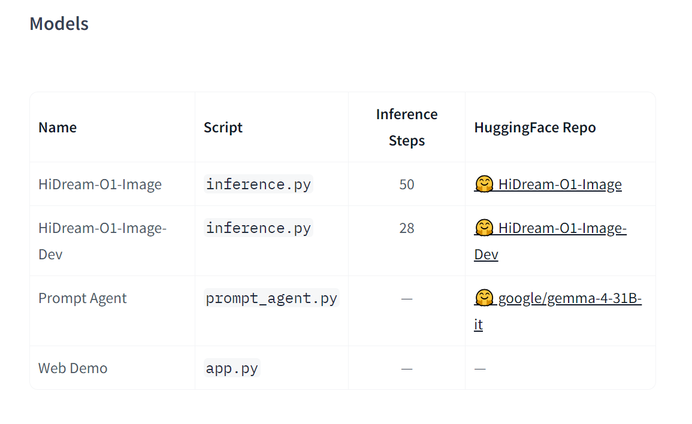The image size is (692, 424).
Task: Click the 'Inference Steps' column header
Action: tap(406, 128)
